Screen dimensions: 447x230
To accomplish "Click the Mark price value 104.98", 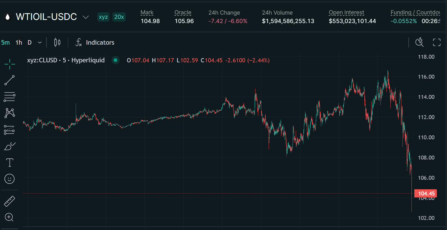I will click(150, 21).
